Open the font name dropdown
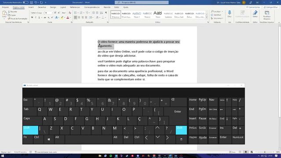Image resolution: width=281 pixels, height=158 pixels. coord(43,13)
